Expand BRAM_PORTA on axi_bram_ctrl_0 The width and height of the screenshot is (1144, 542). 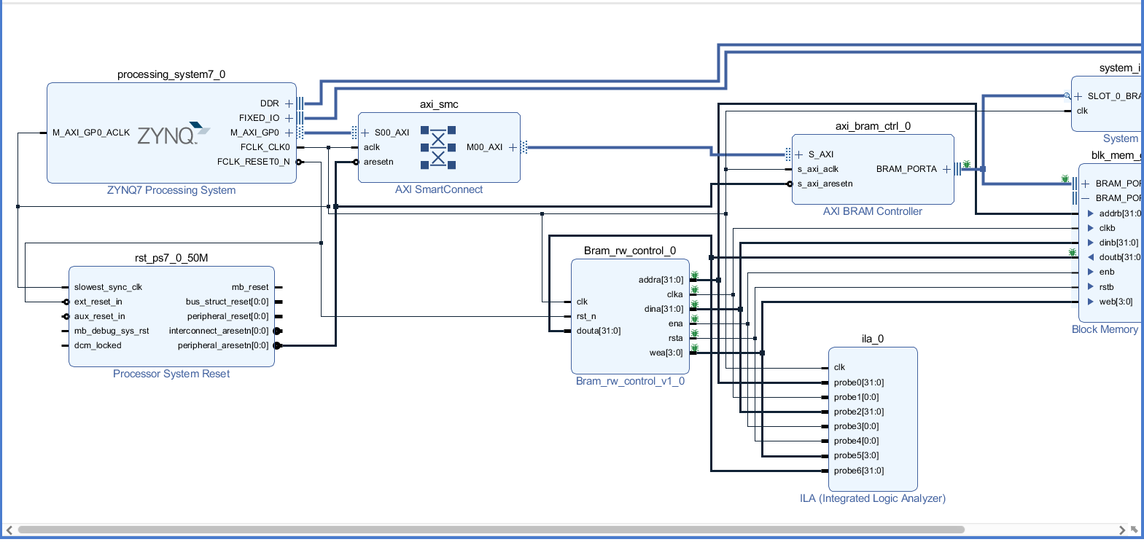946,169
